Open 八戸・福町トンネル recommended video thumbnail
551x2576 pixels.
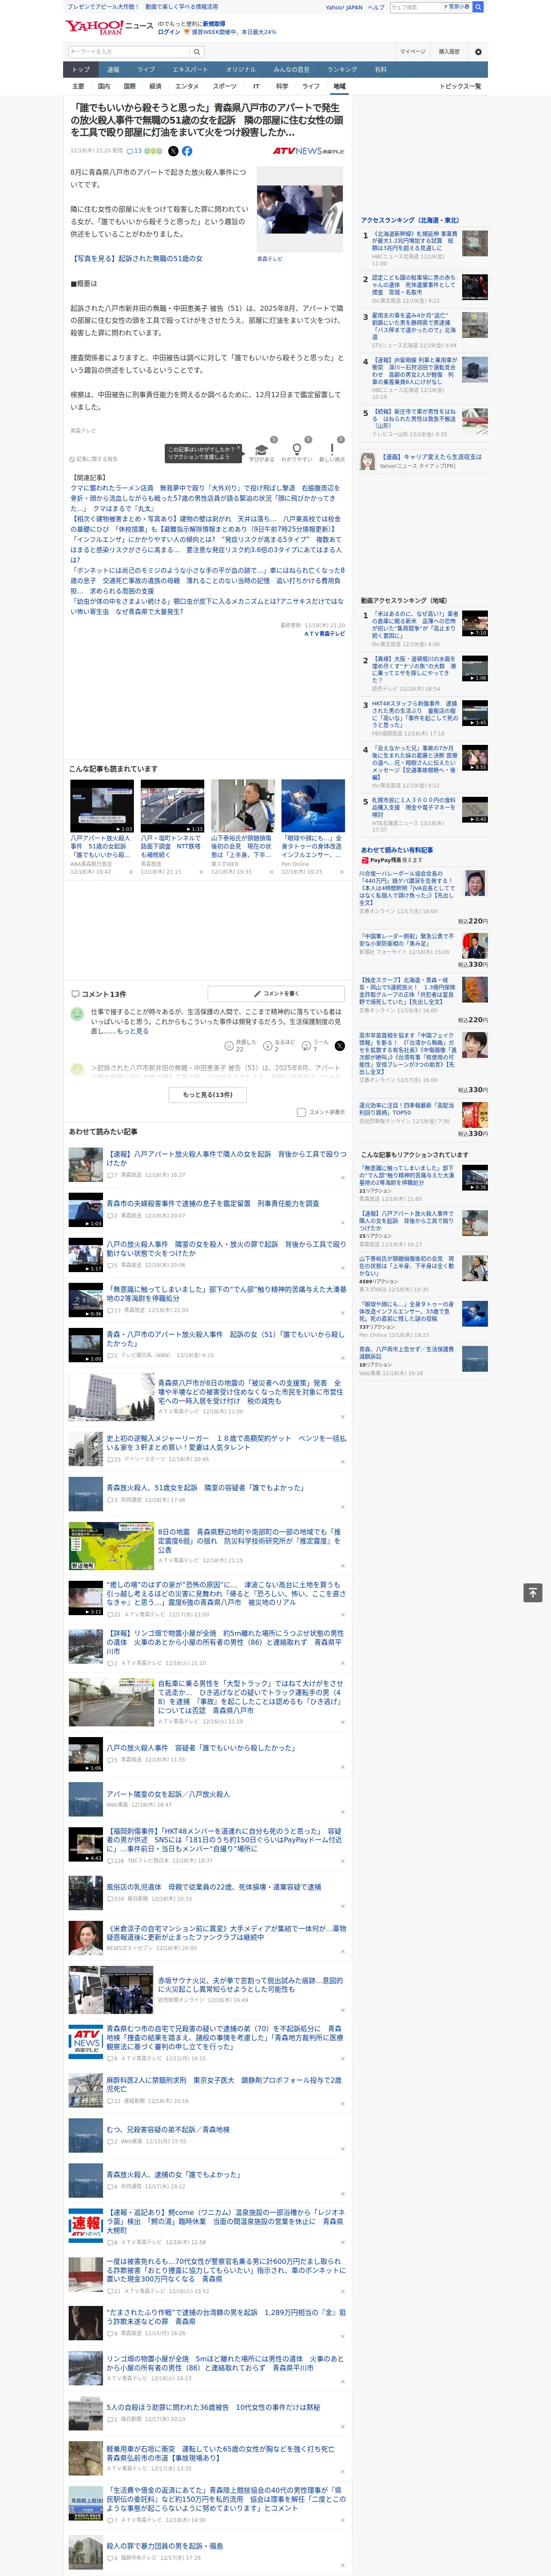tap(172, 806)
